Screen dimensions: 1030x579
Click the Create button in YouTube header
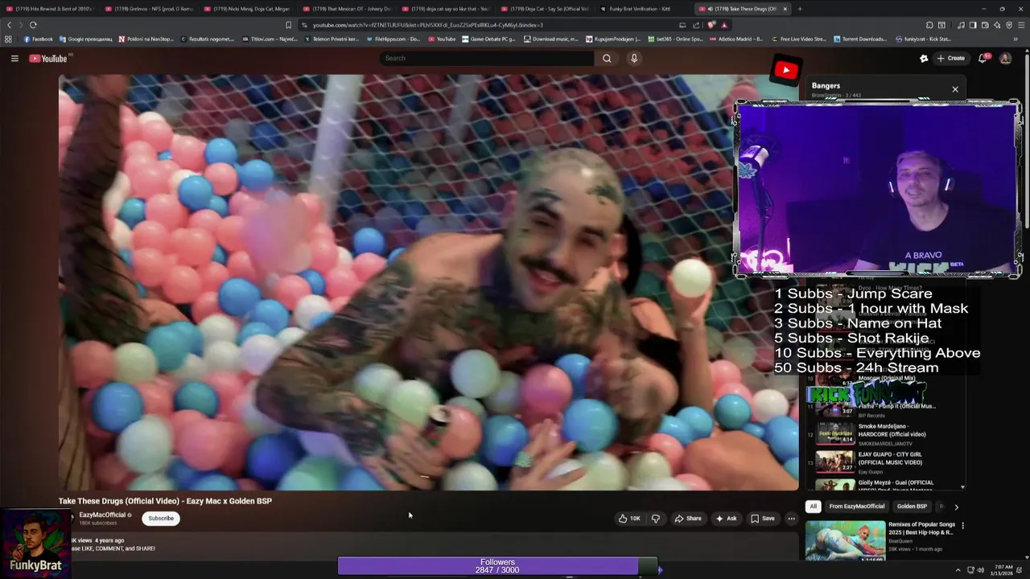[x=950, y=58]
